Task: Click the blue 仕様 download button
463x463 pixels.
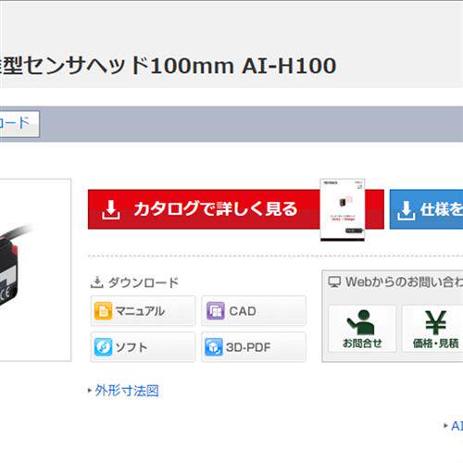Action: tap(426, 209)
